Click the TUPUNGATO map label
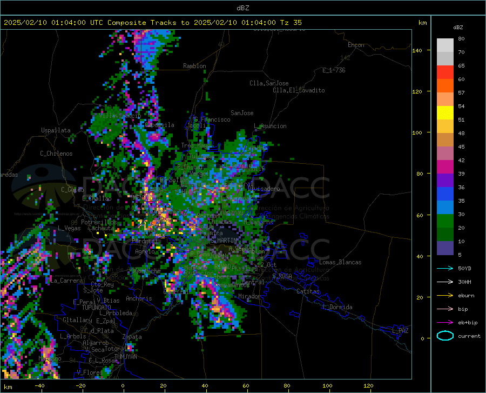This screenshot has height=393, width=486. click(x=97, y=308)
